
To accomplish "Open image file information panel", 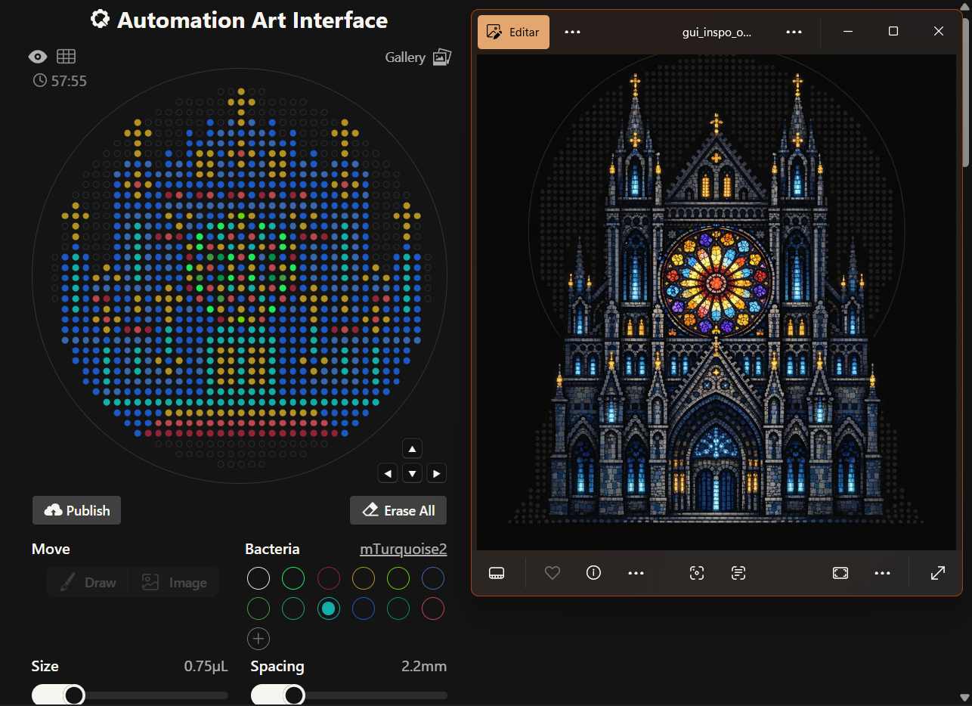I will click(x=593, y=573).
